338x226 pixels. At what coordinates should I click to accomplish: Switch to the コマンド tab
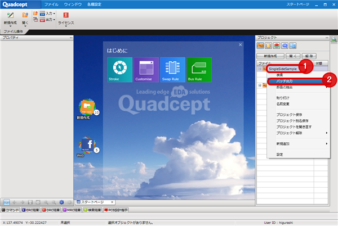pyautogui.click(x=11, y=210)
